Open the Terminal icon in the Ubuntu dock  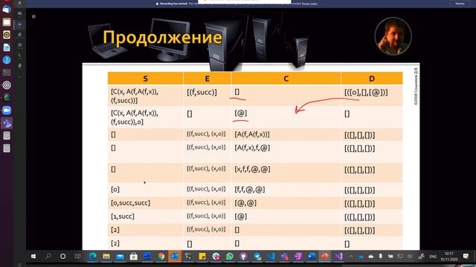(x=7, y=73)
